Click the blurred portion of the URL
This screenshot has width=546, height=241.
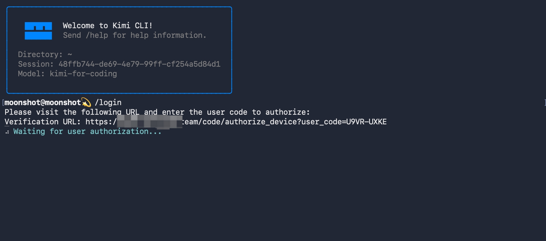point(149,122)
